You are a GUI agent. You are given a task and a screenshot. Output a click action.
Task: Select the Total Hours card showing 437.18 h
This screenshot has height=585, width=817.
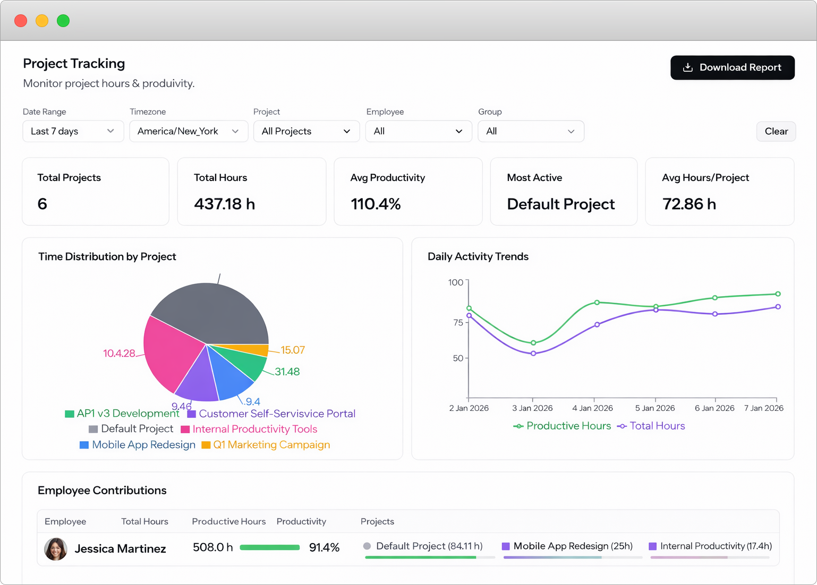tap(252, 191)
